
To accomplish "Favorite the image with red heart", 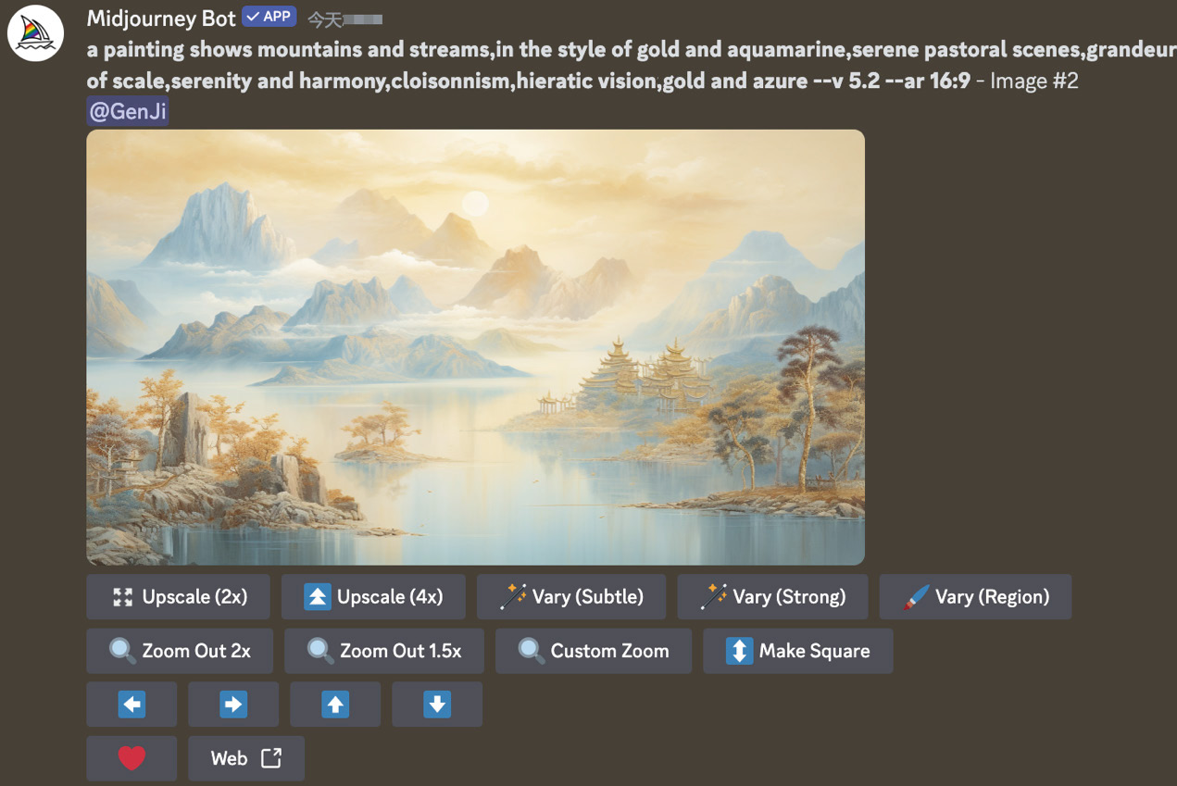I will point(131,758).
